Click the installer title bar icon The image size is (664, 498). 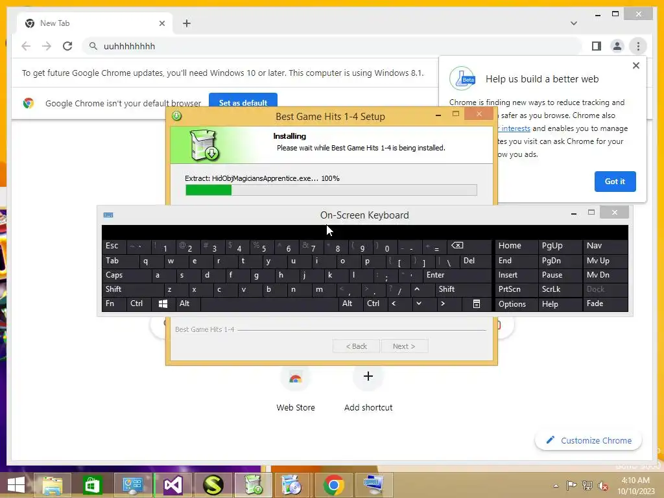click(176, 115)
